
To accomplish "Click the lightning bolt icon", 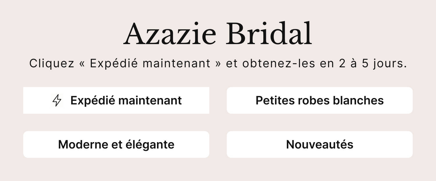I will click(x=57, y=100).
